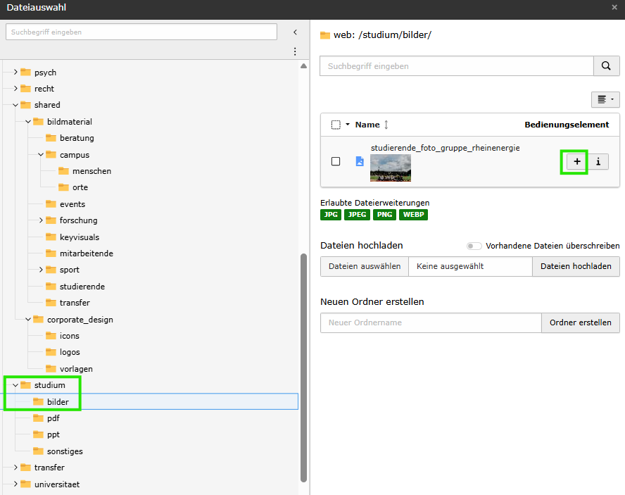The width and height of the screenshot is (625, 495).
Task: Click the Dateien hochladen button
Action: 576,267
